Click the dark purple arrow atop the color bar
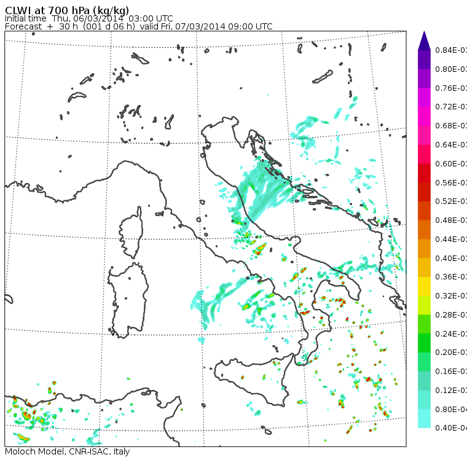The image size is (467, 460). 424,41
